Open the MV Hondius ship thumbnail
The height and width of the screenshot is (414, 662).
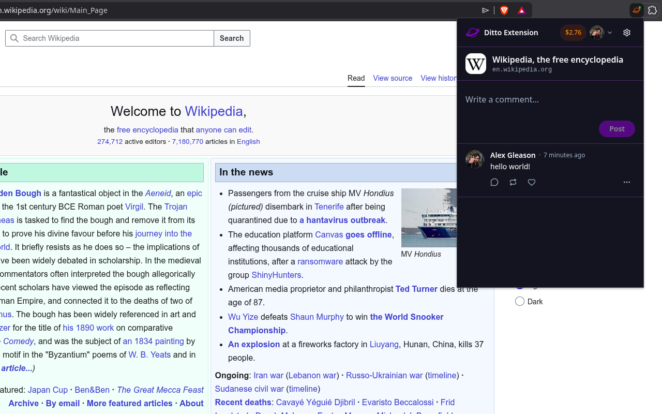click(x=429, y=218)
